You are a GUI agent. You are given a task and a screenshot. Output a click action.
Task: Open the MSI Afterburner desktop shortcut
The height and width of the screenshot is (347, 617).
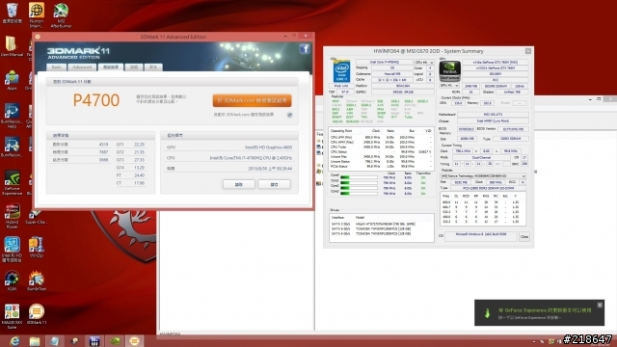click(x=61, y=15)
